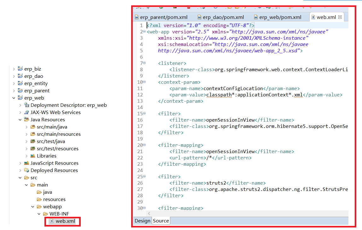Collapse the struts2 filter fold on line 25
Image resolution: width=362 pixels, height=230 pixels.
(144, 176)
